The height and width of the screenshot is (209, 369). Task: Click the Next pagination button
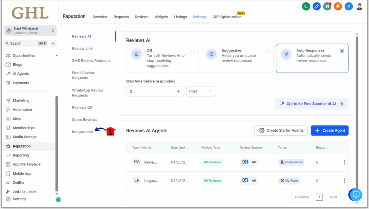pyautogui.click(x=333, y=197)
